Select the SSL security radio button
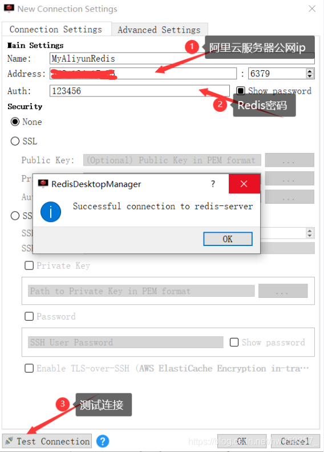The width and height of the screenshot is (324, 452). [15, 142]
